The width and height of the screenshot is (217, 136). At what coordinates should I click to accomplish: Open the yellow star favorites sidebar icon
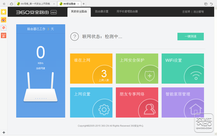(4, 12)
